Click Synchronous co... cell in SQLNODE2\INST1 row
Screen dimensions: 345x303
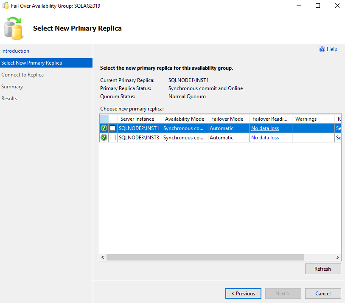[185, 128]
